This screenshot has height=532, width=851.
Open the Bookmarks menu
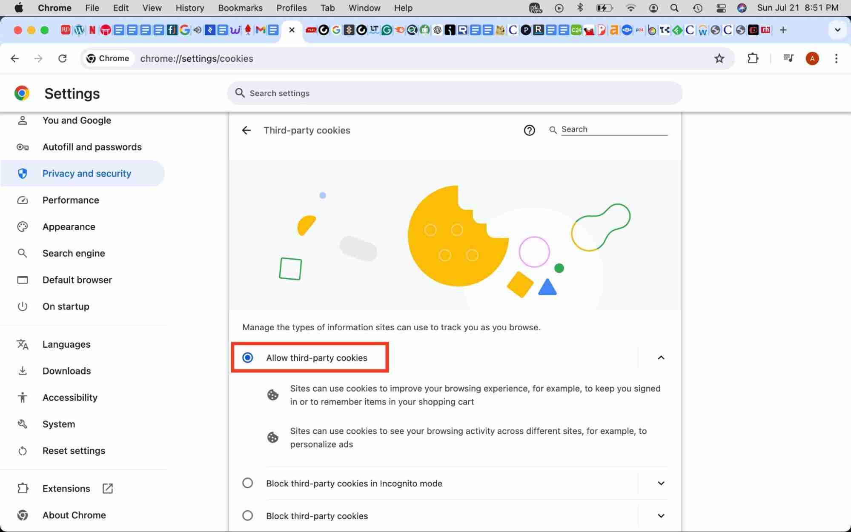pos(240,8)
